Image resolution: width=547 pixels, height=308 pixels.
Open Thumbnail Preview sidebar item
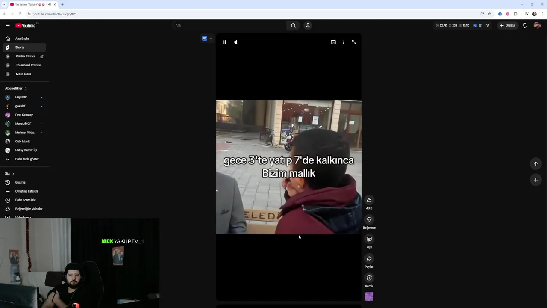pyautogui.click(x=24, y=65)
